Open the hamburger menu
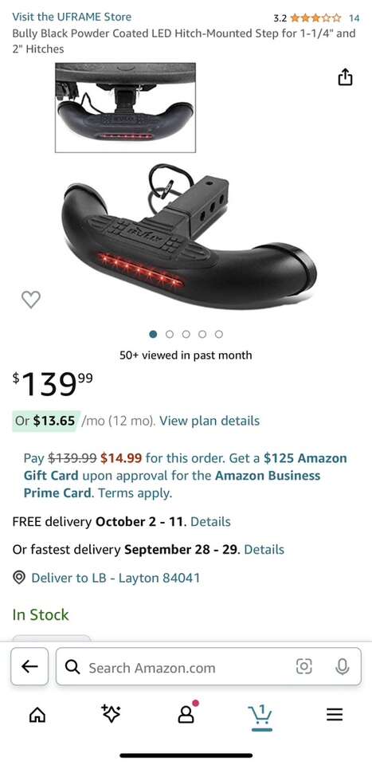This screenshot has height=765, width=372. tap(335, 716)
